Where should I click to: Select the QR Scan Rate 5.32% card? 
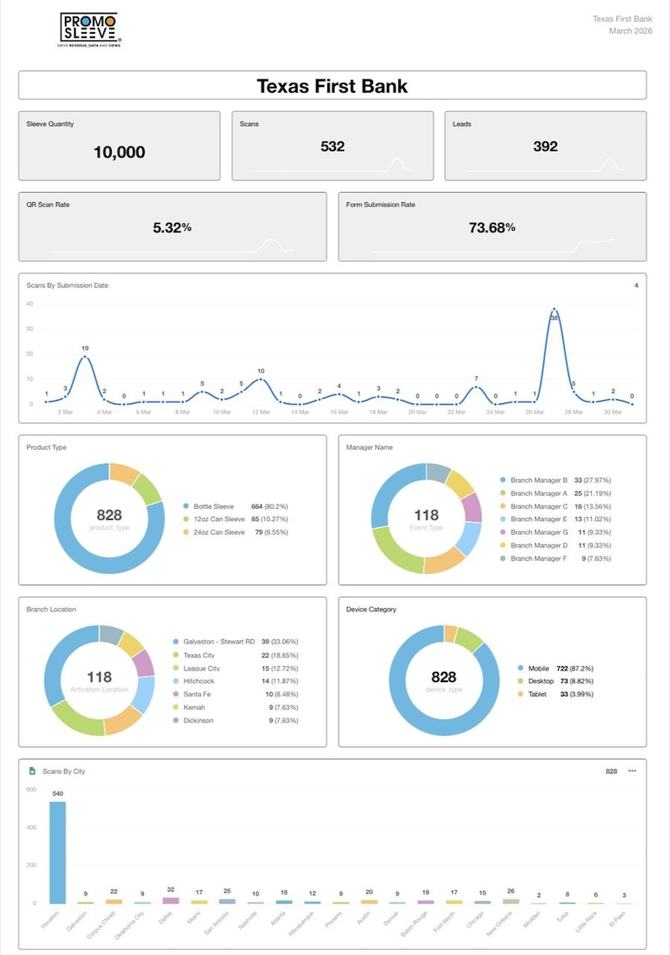tap(173, 227)
